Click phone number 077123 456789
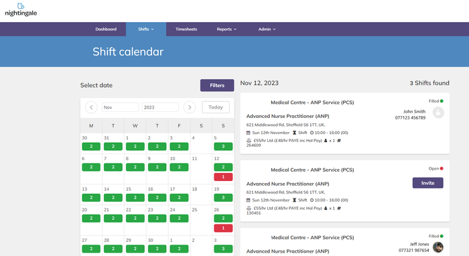The width and height of the screenshot is (469, 256). point(410,117)
